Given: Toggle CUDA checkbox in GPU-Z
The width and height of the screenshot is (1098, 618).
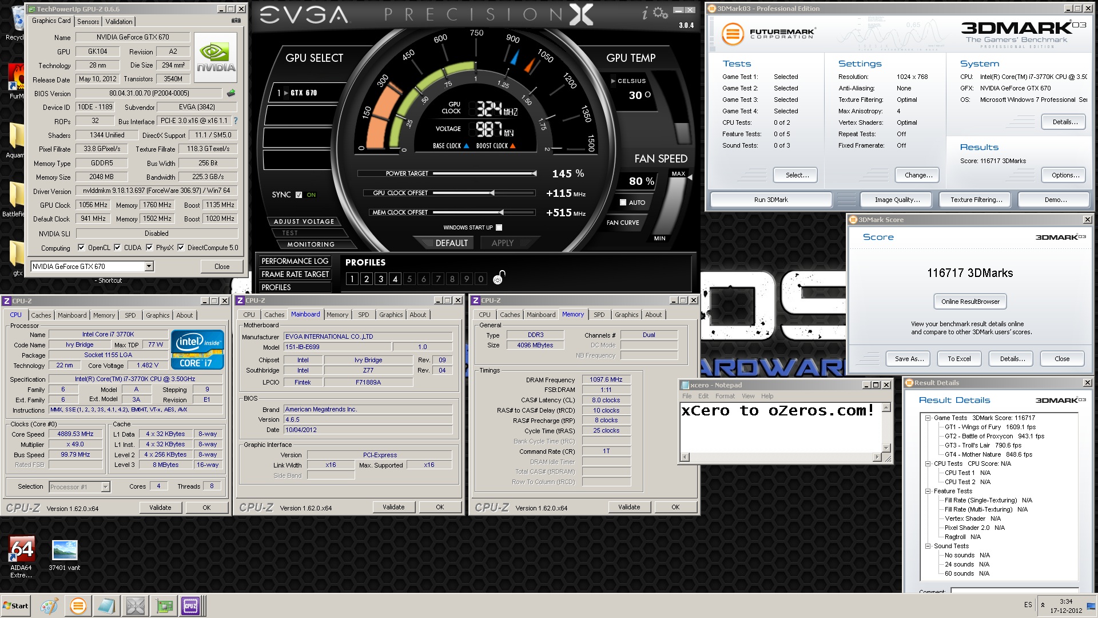Looking at the screenshot, I should point(117,248).
